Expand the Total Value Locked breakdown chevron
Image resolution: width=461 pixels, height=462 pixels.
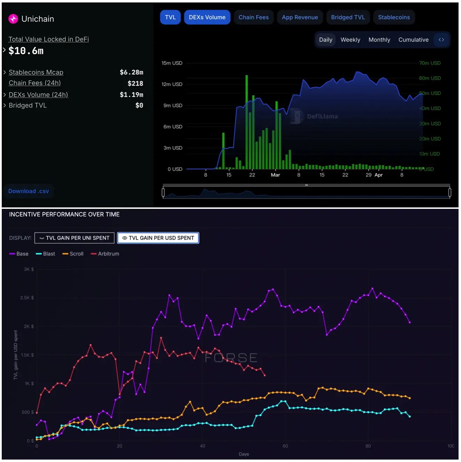tap(5, 50)
